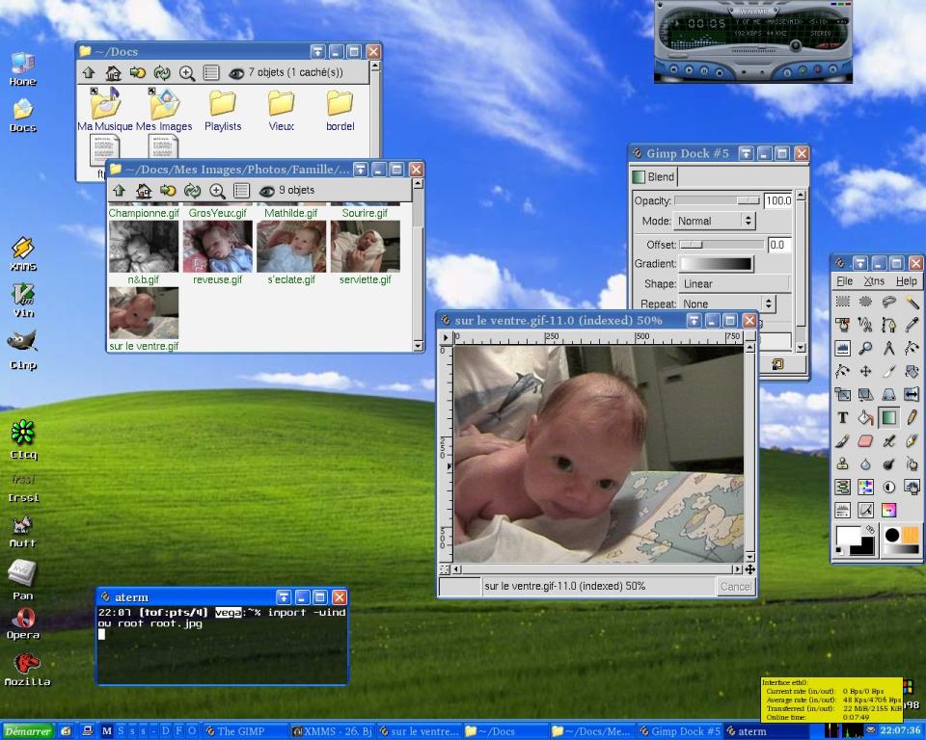The height and width of the screenshot is (740, 926).
Task: Open the File menu in GIMP toolbox
Action: [844, 281]
